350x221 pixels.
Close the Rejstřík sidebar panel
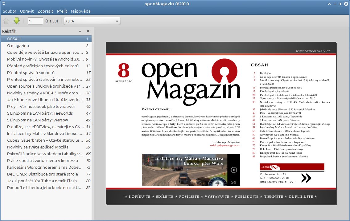coord(88,31)
